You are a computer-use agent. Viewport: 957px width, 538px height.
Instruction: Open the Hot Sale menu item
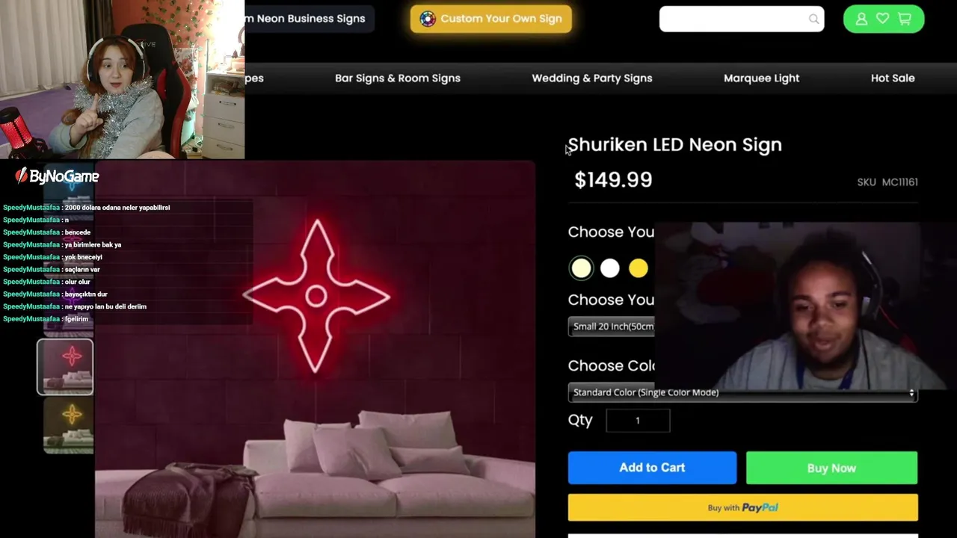pos(893,78)
